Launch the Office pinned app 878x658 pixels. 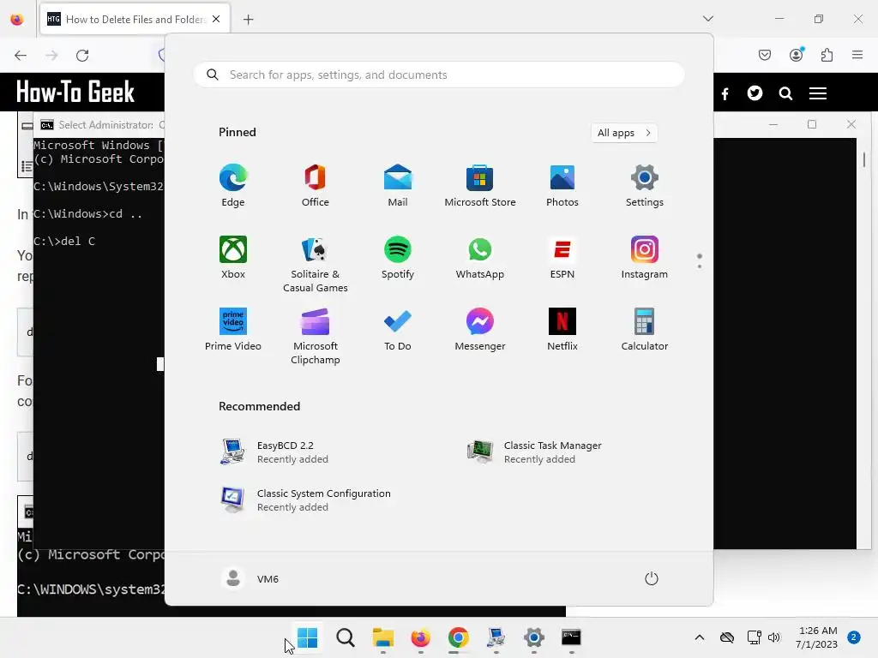coord(316,185)
